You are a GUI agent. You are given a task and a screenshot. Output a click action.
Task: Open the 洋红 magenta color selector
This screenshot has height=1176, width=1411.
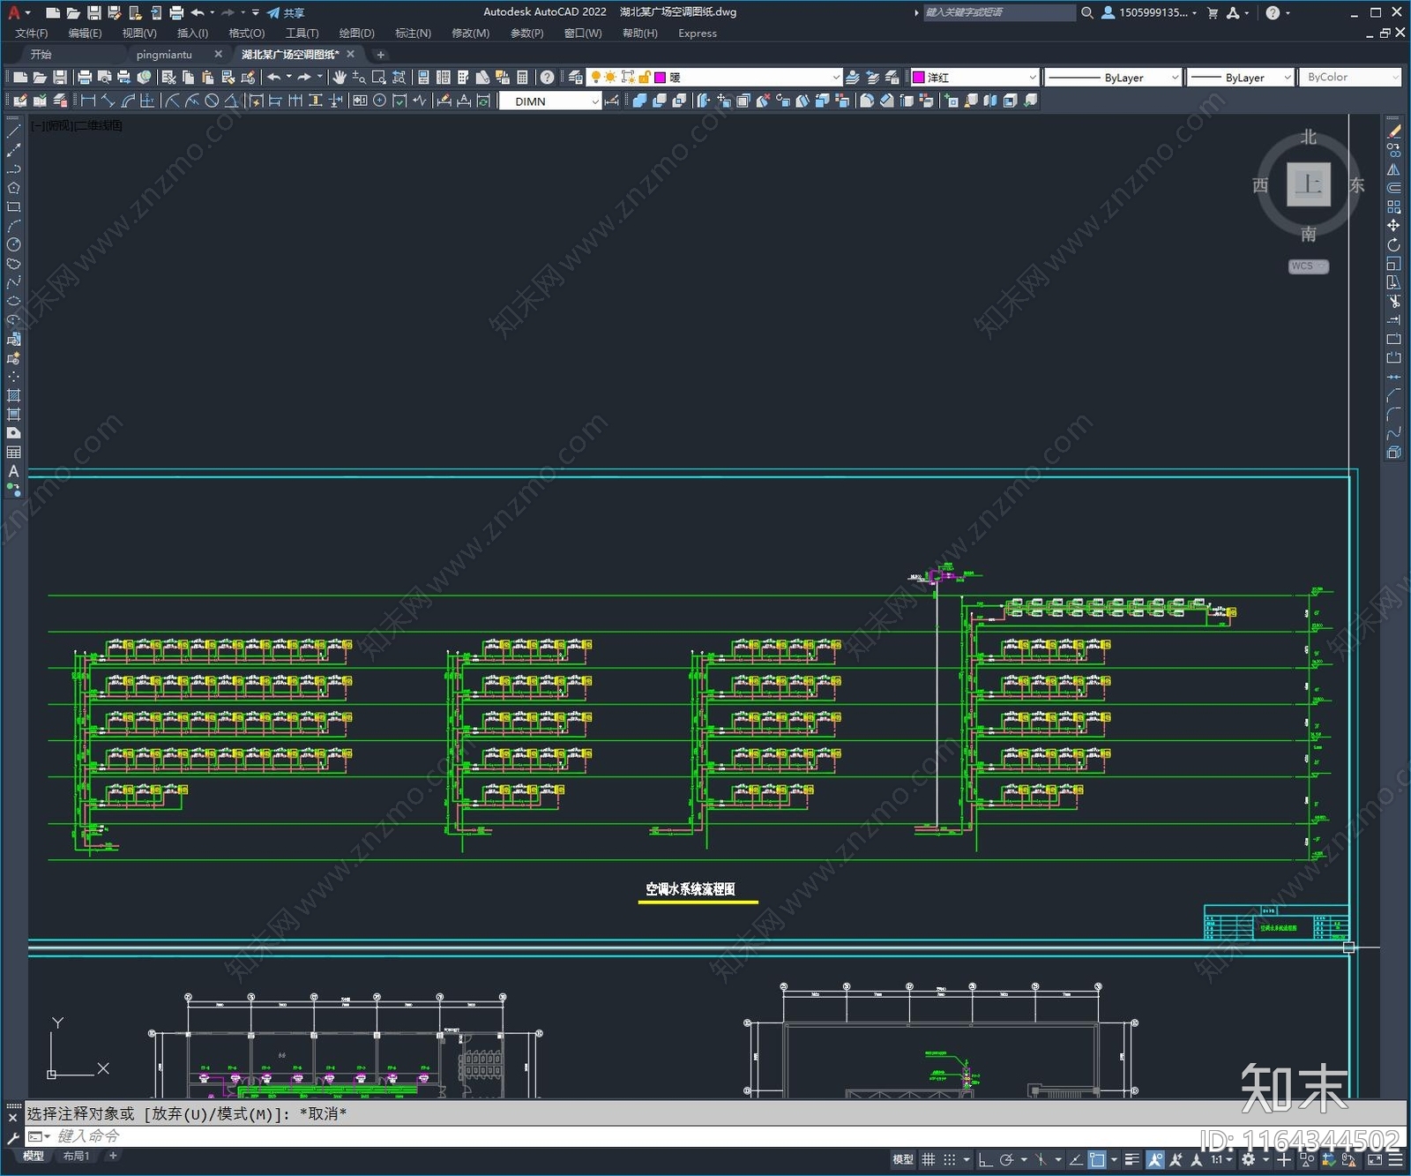[974, 78]
